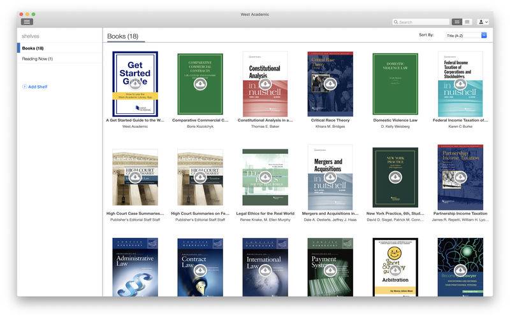
Task: Click author name D. Kelly Weisberg
Action: click(395, 127)
